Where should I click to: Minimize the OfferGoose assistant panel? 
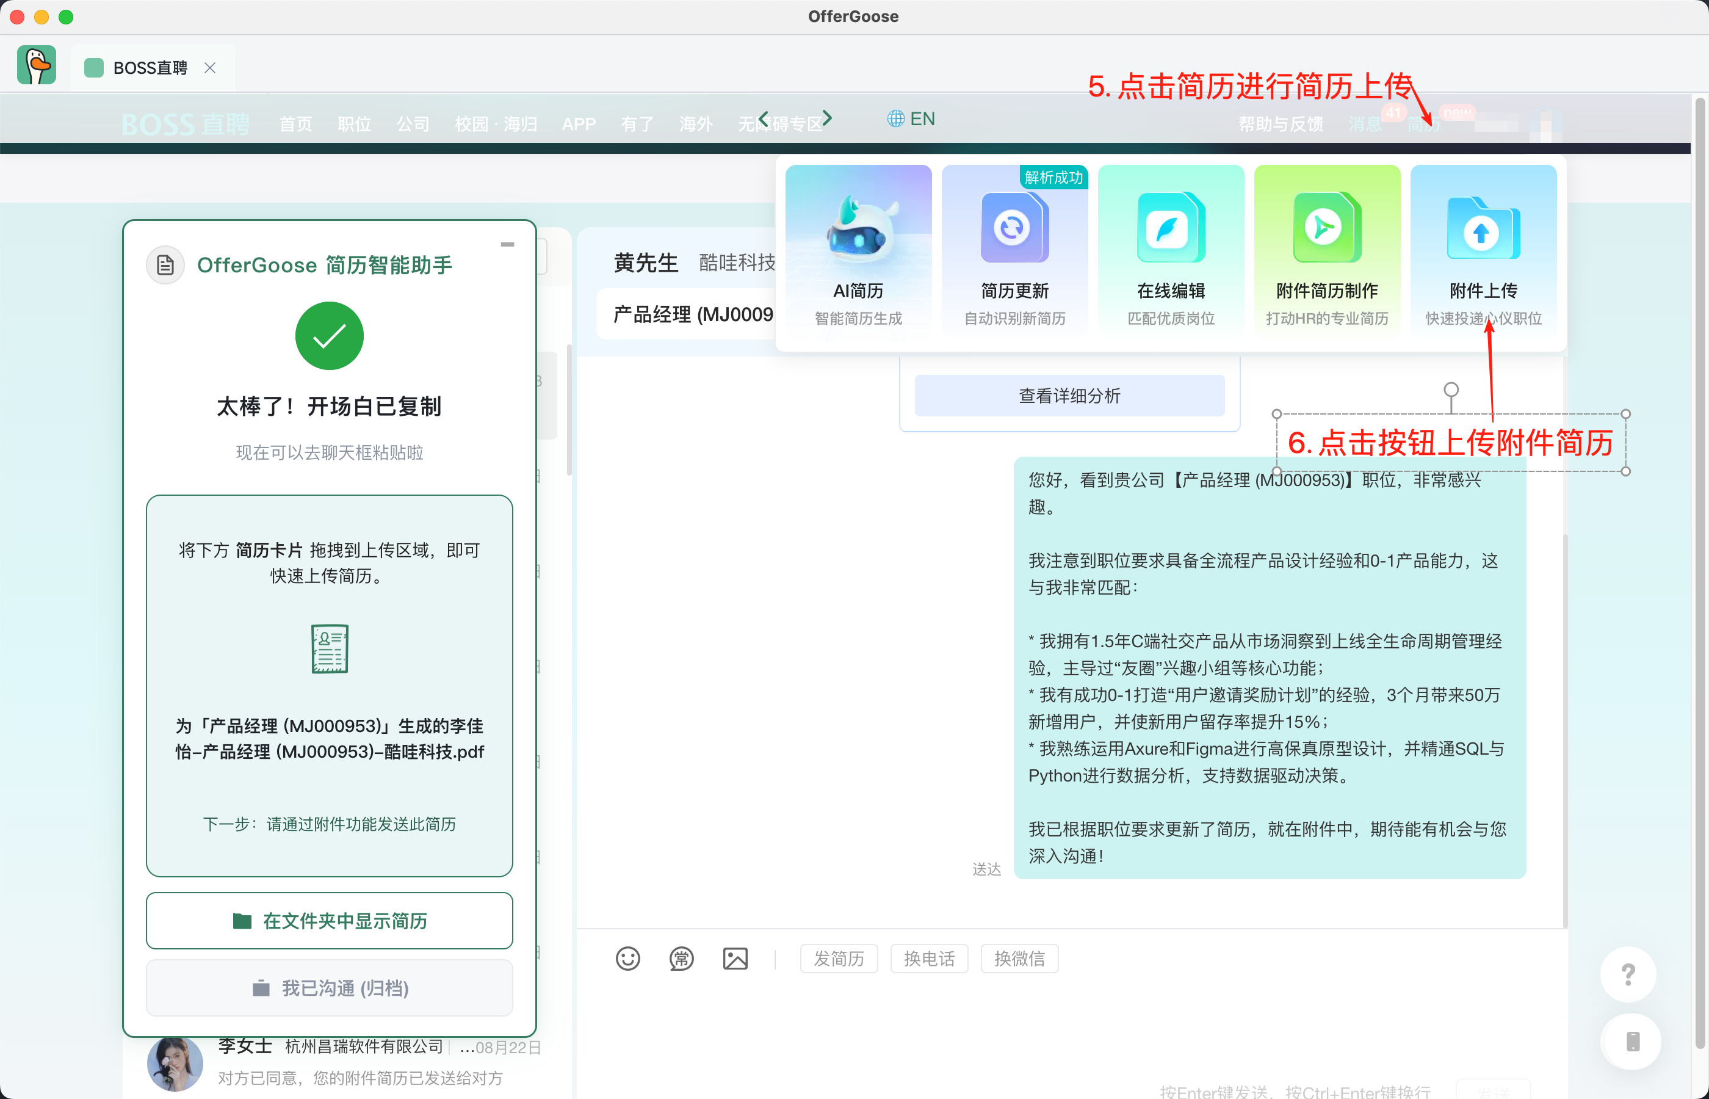coord(507,245)
